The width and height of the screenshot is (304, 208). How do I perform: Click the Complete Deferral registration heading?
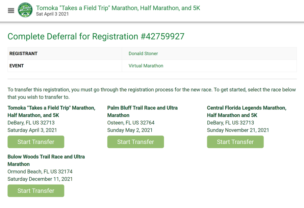[96, 36]
